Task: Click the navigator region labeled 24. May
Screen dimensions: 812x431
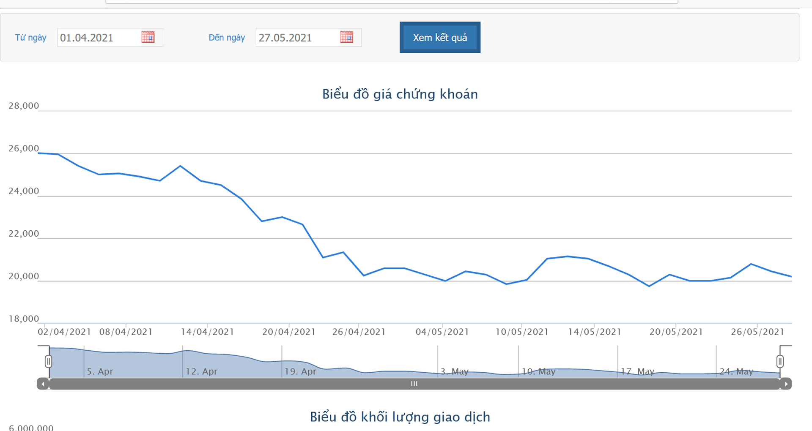Action: click(x=736, y=372)
